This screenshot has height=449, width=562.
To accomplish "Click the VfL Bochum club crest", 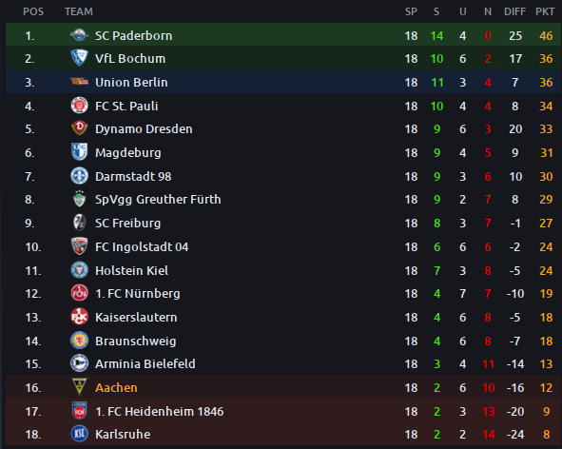I will [x=79, y=58].
